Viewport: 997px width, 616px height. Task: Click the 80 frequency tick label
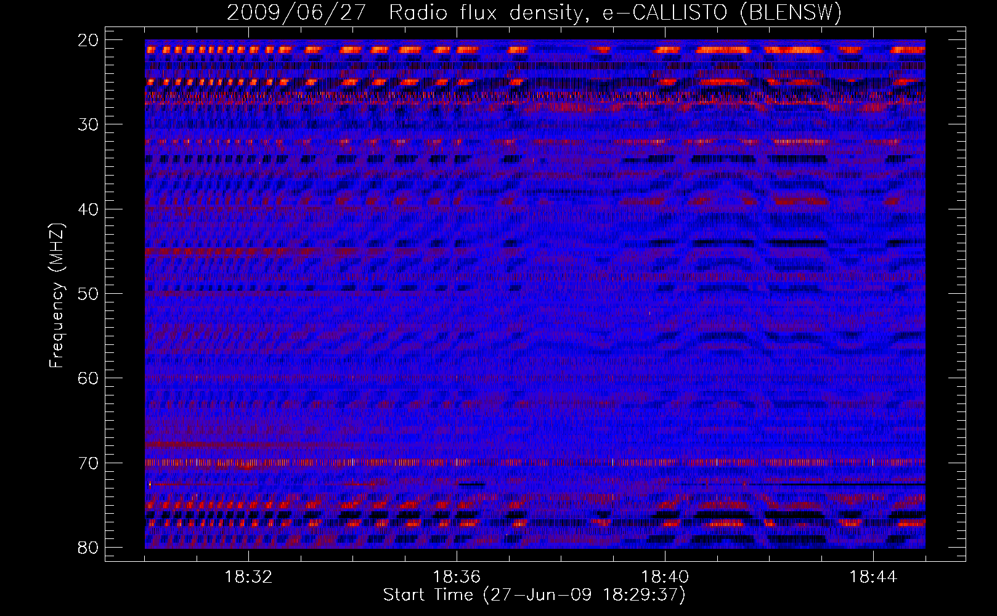[x=89, y=547]
